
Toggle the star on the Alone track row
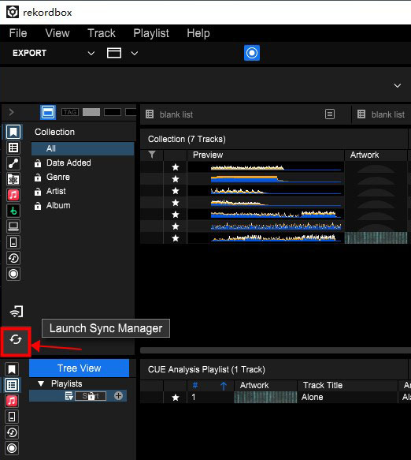coord(176,398)
